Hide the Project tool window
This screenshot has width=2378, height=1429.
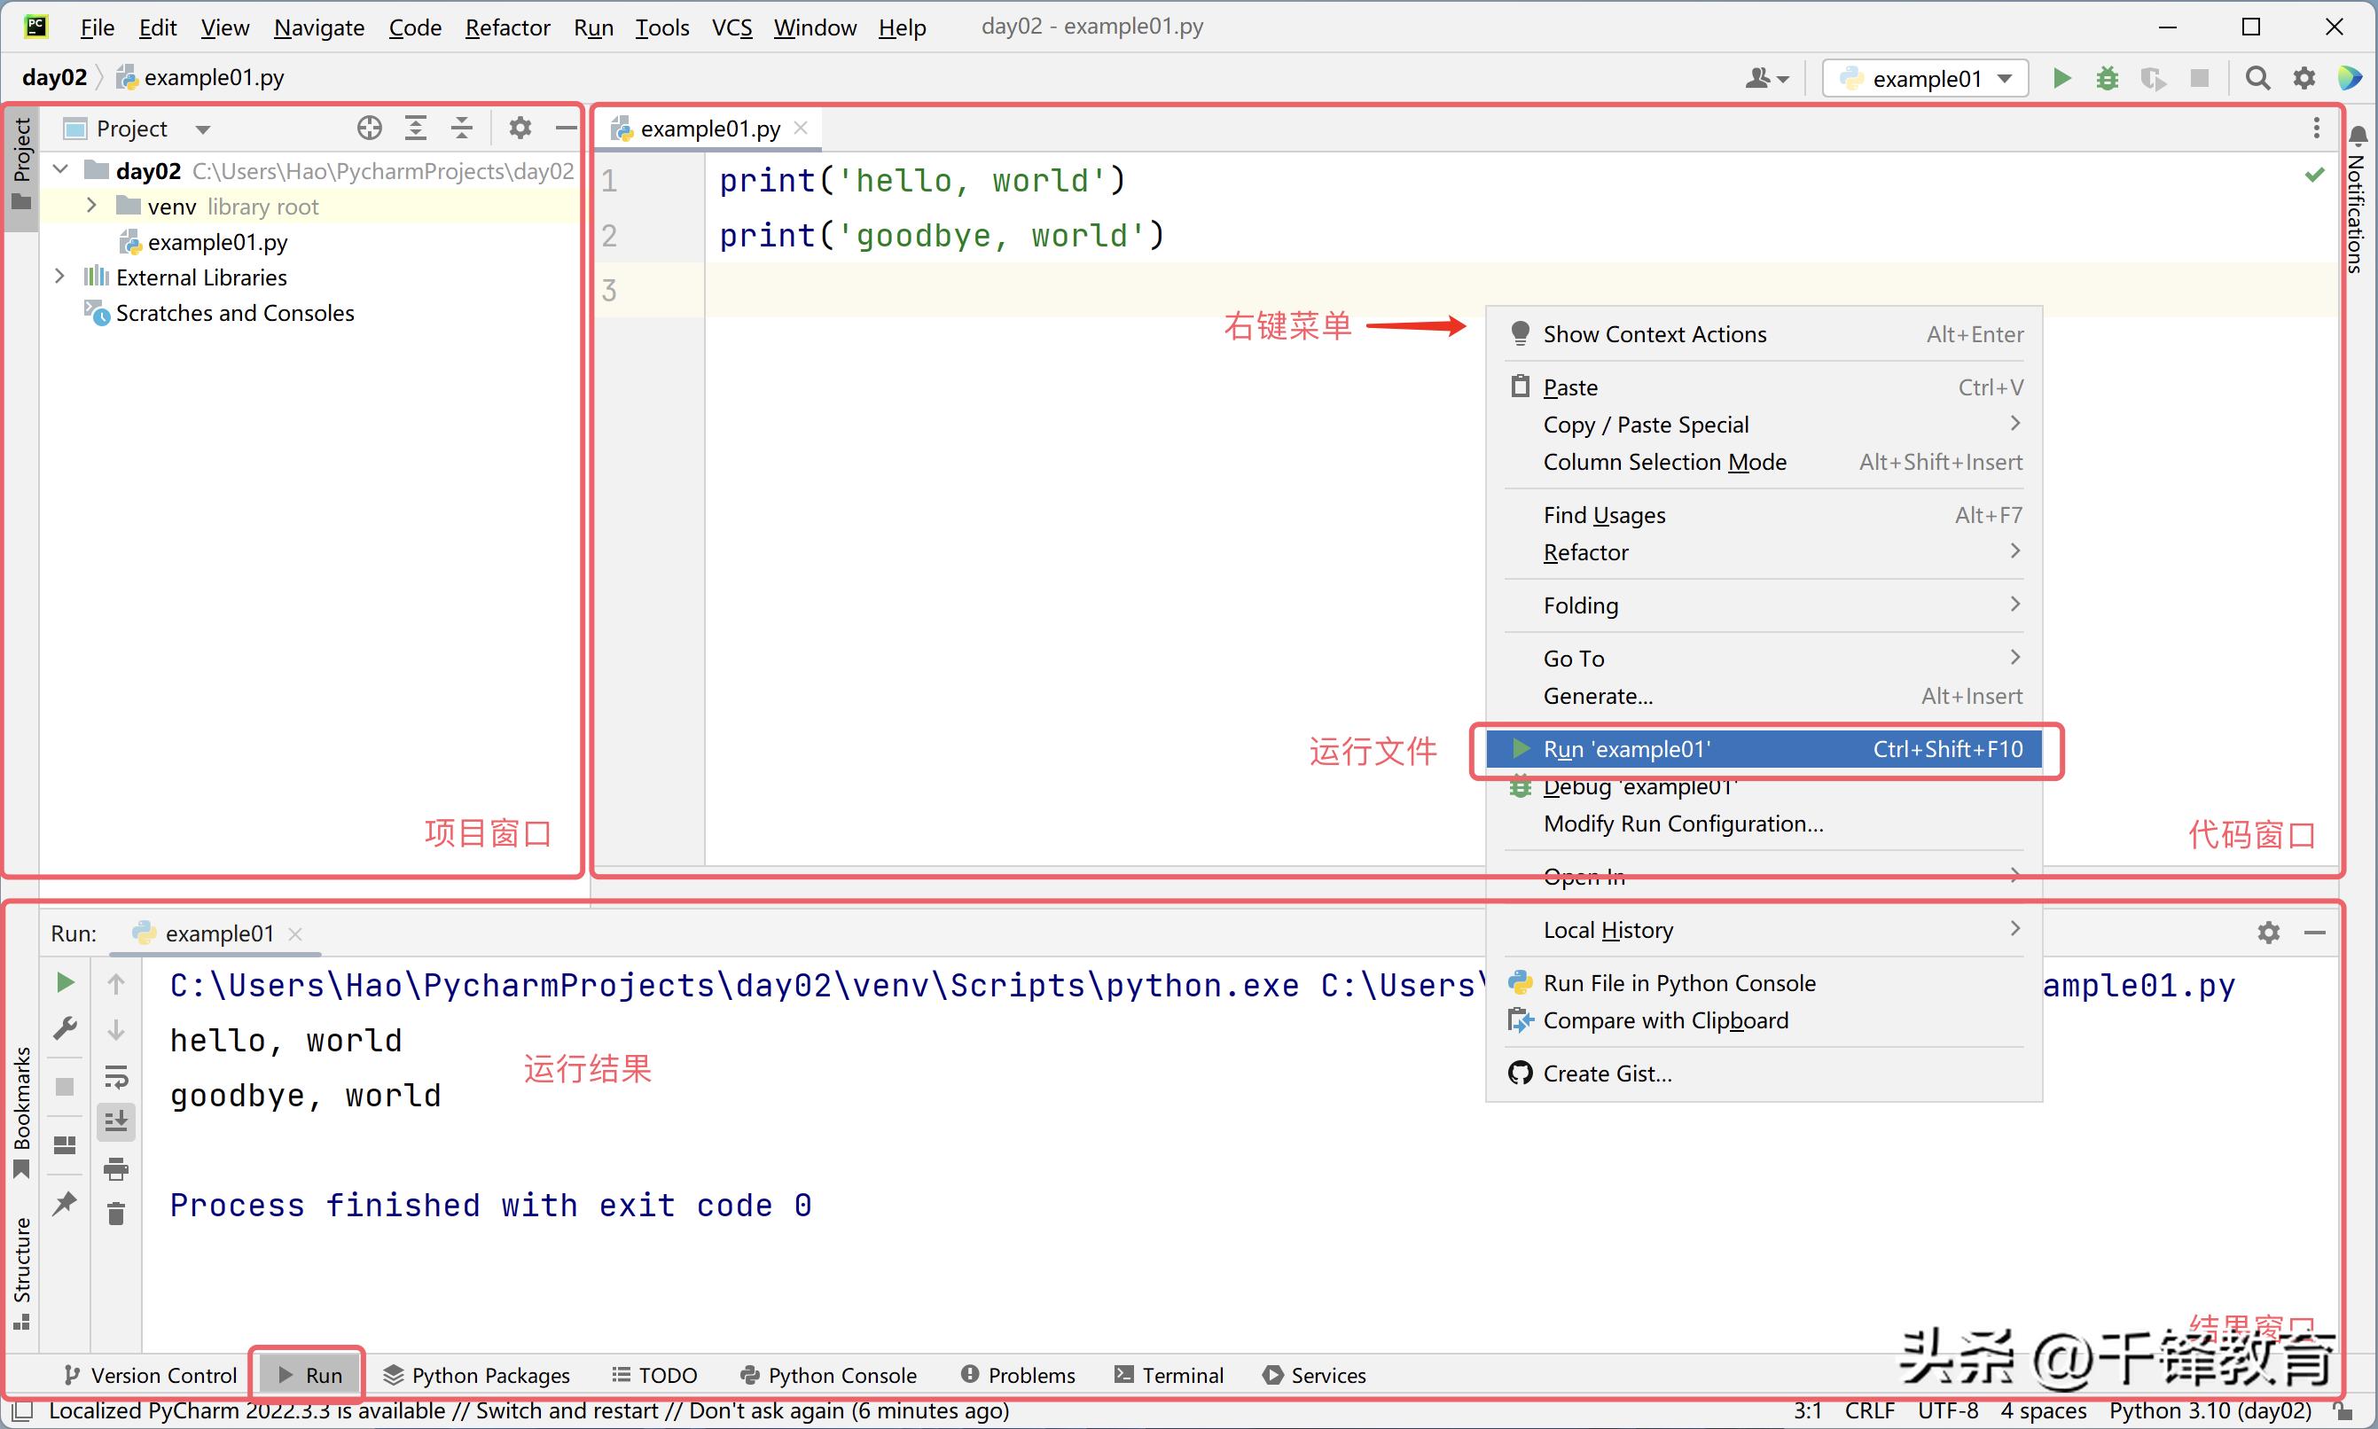pyautogui.click(x=567, y=127)
